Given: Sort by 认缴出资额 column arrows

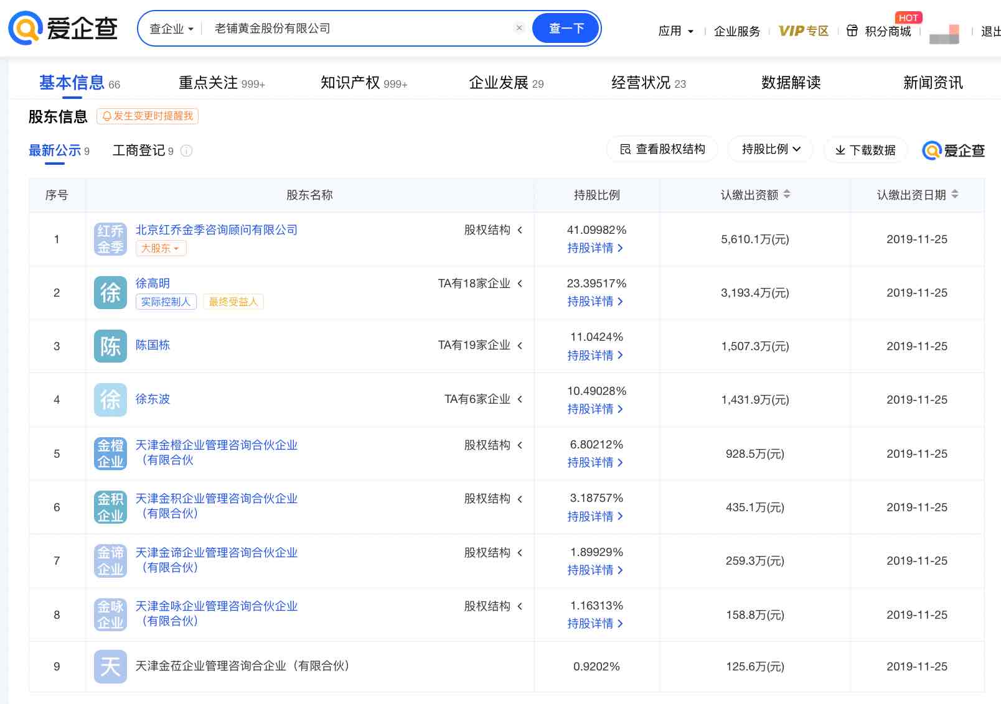Looking at the screenshot, I should click(x=787, y=195).
